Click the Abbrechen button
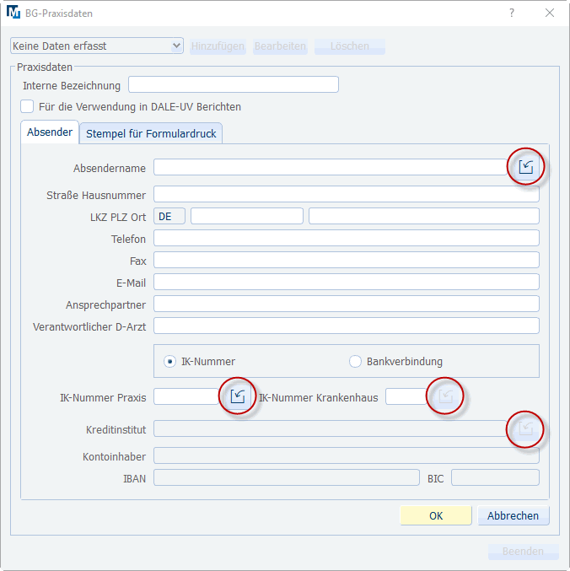The image size is (570, 571). 514,515
